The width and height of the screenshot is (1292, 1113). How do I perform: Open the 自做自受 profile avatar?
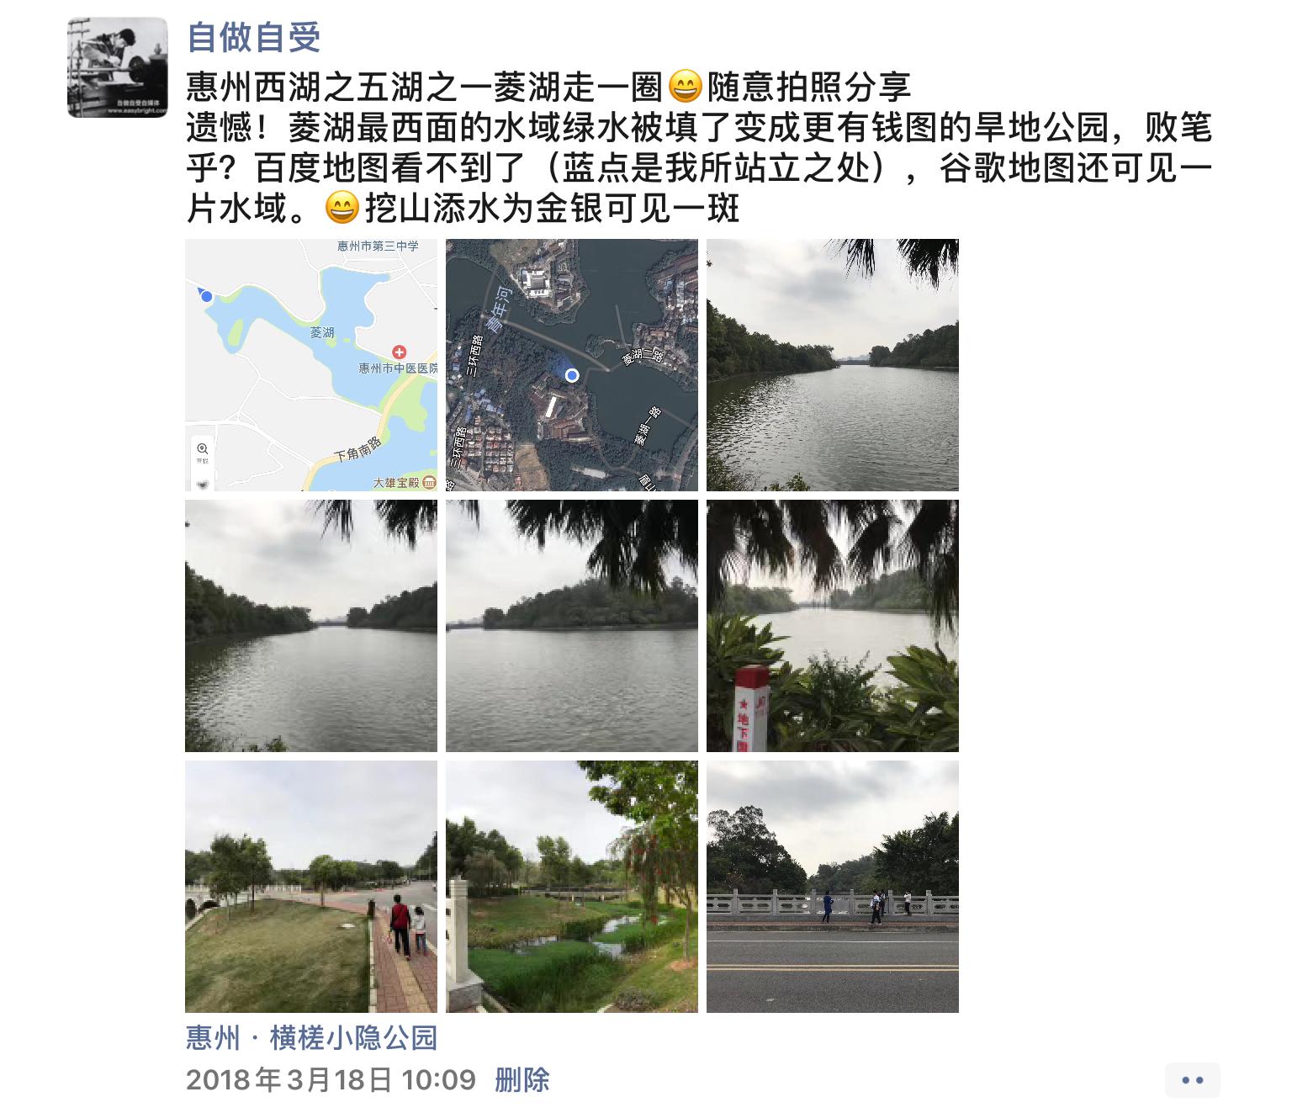click(x=118, y=67)
